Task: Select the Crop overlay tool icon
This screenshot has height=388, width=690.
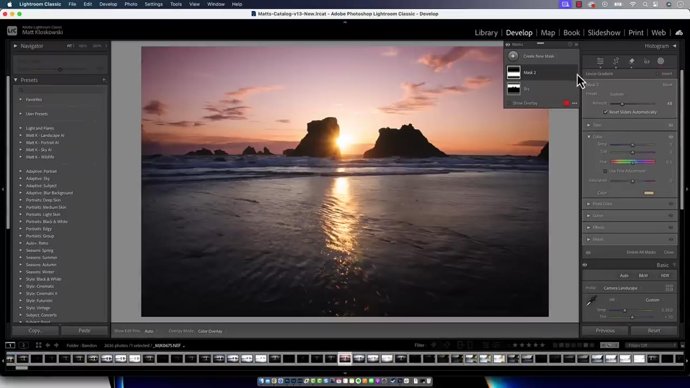Action: [616, 61]
